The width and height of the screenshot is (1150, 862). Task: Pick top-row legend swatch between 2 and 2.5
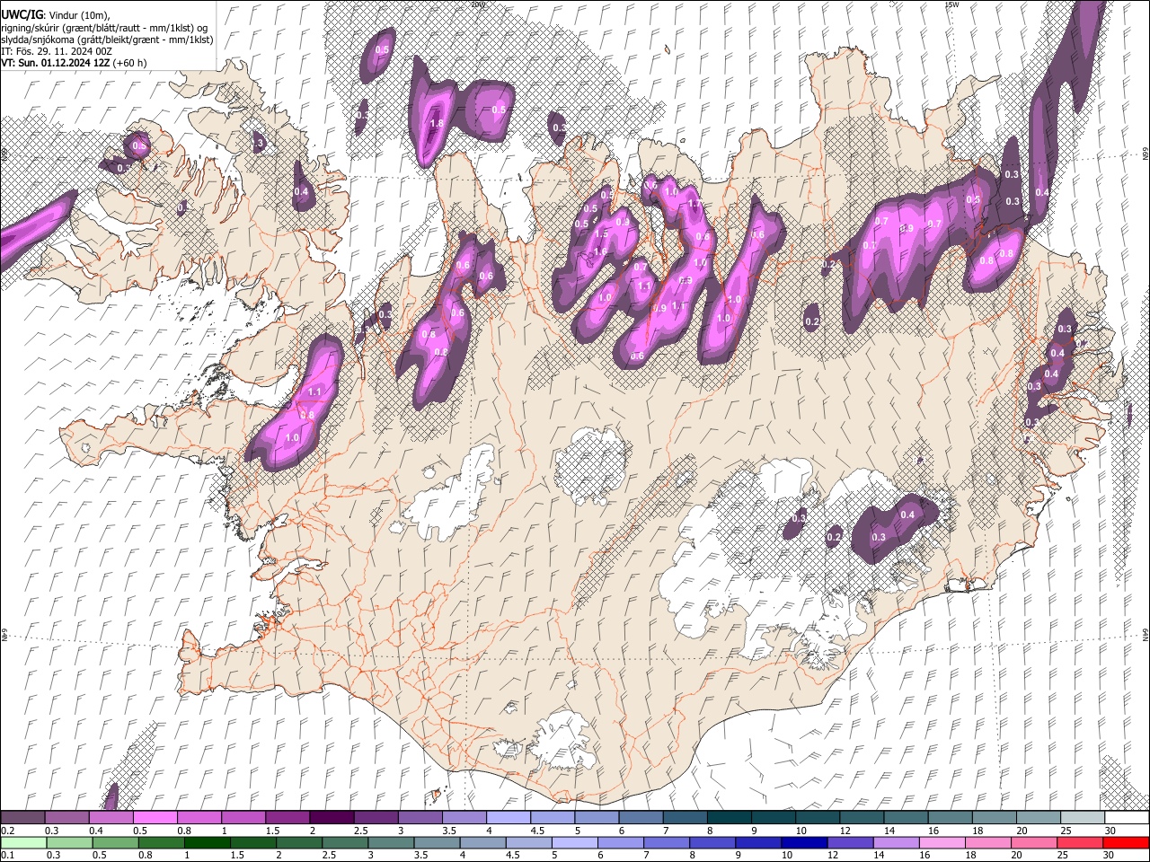[332, 818]
